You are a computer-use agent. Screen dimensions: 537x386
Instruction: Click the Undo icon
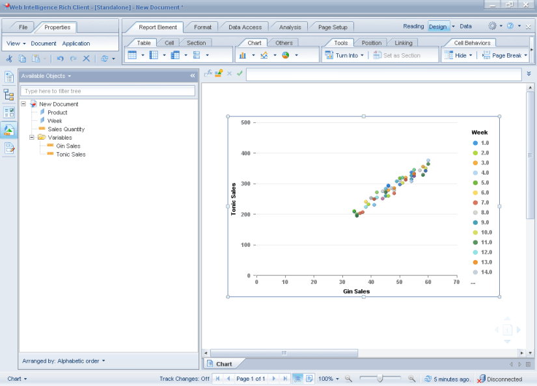[x=61, y=58]
